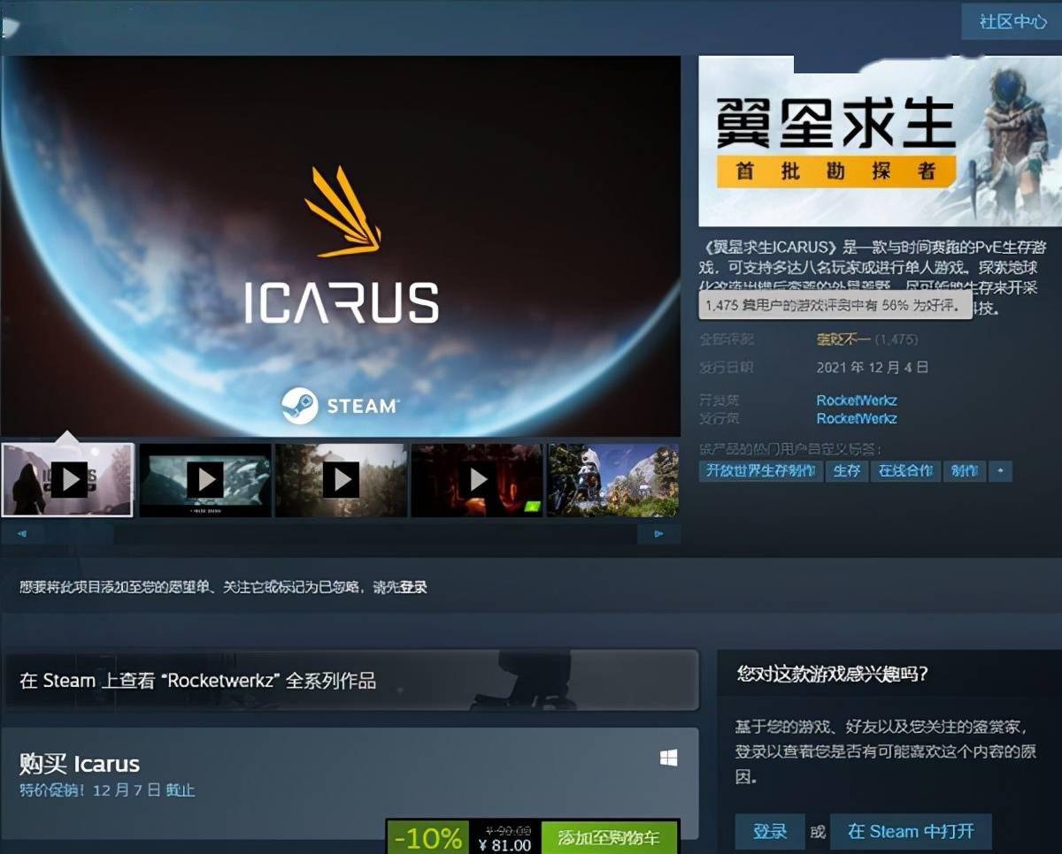Click the right arrow of thumbnail strip
The height and width of the screenshot is (854, 1062).
point(658,534)
